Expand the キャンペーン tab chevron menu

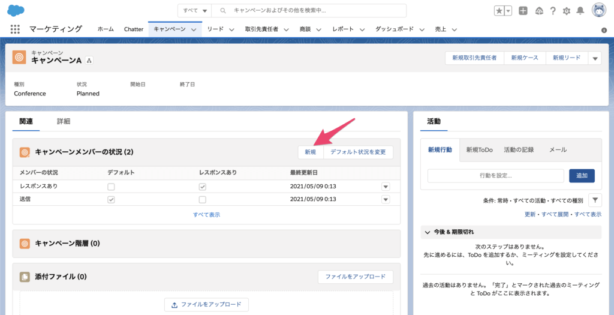pyautogui.click(x=194, y=29)
